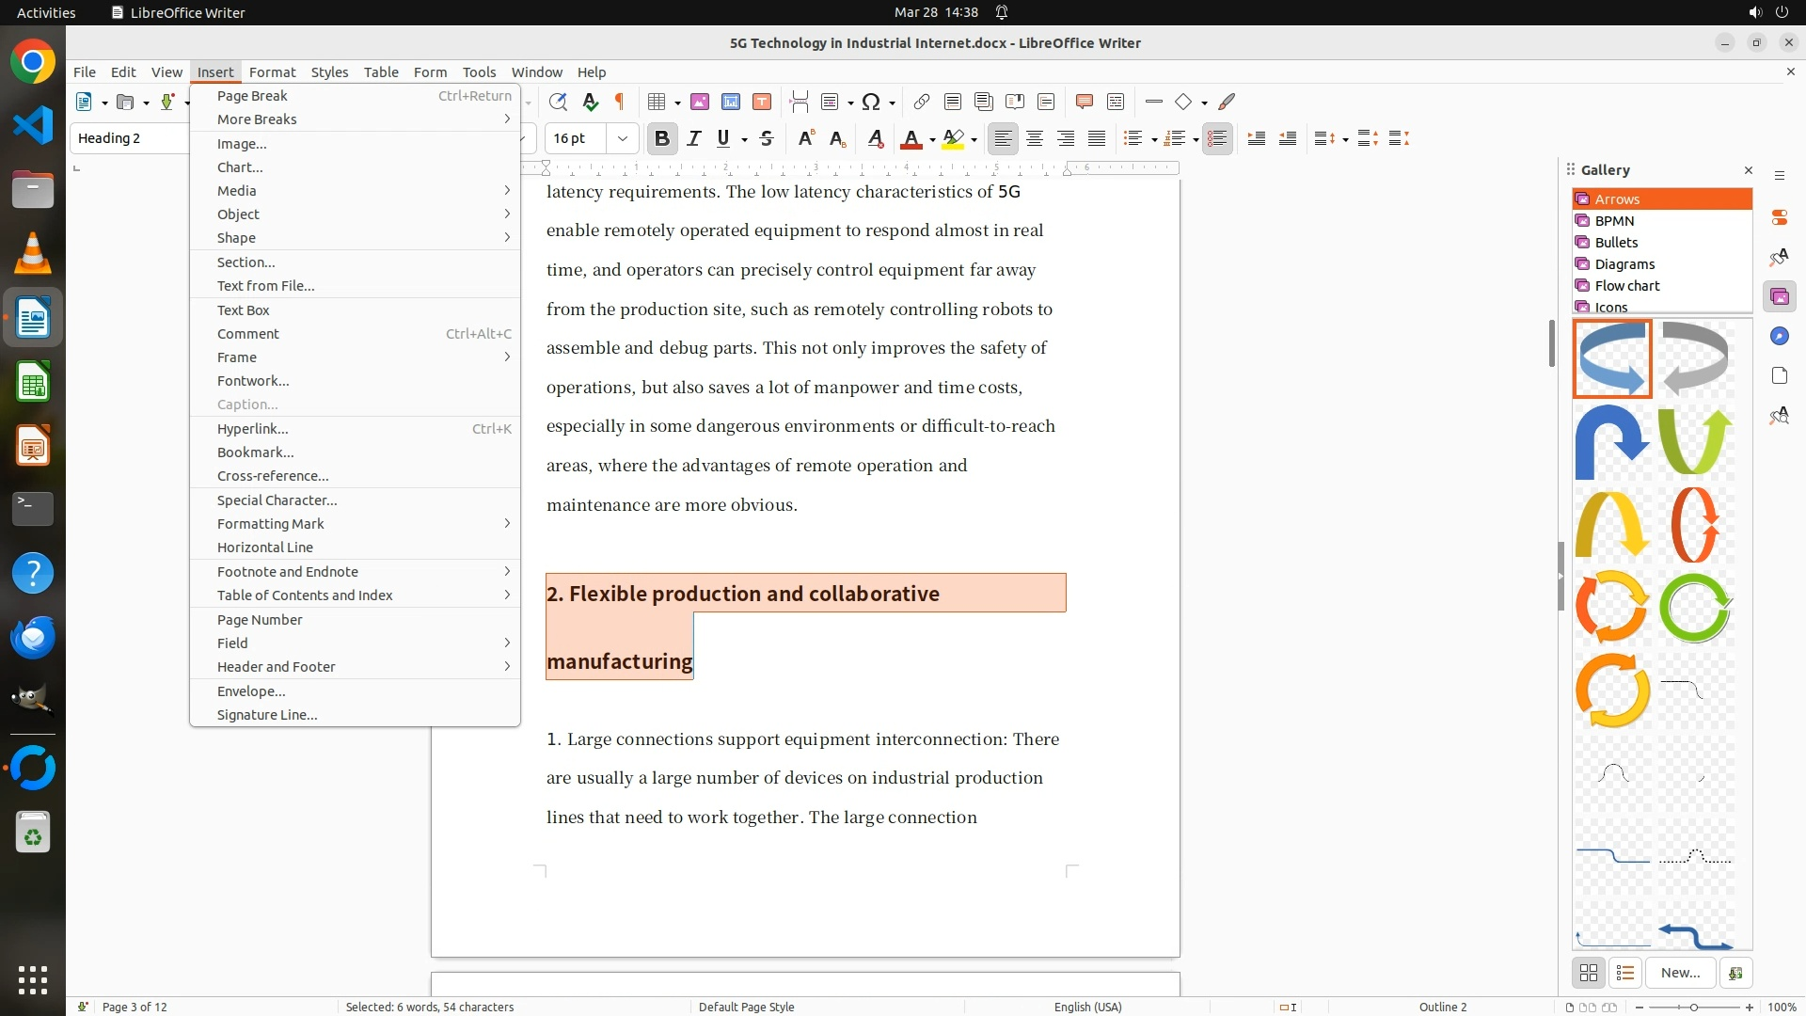The height and width of the screenshot is (1016, 1806).
Task: Click the Clear Direct Formatting icon
Action: click(875, 138)
